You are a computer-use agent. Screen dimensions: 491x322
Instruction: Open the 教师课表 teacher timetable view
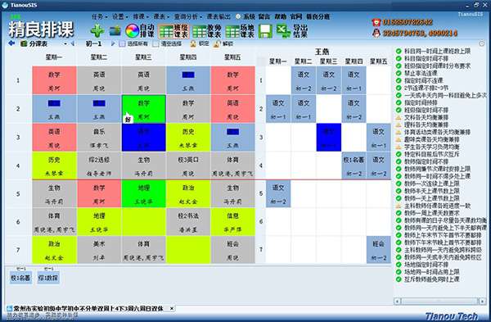coord(206,31)
